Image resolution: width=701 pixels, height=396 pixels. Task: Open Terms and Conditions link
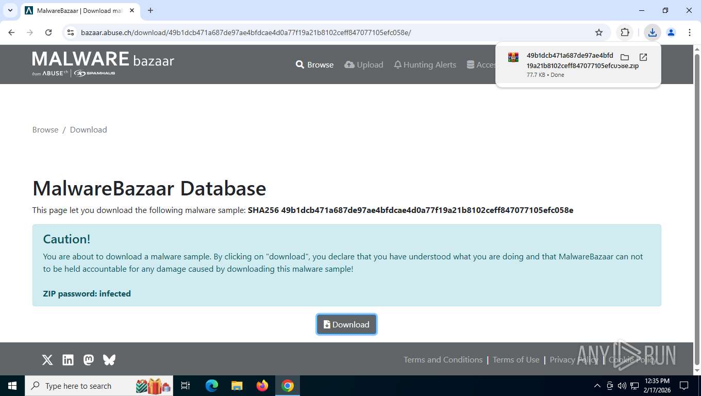[x=443, y=360]
